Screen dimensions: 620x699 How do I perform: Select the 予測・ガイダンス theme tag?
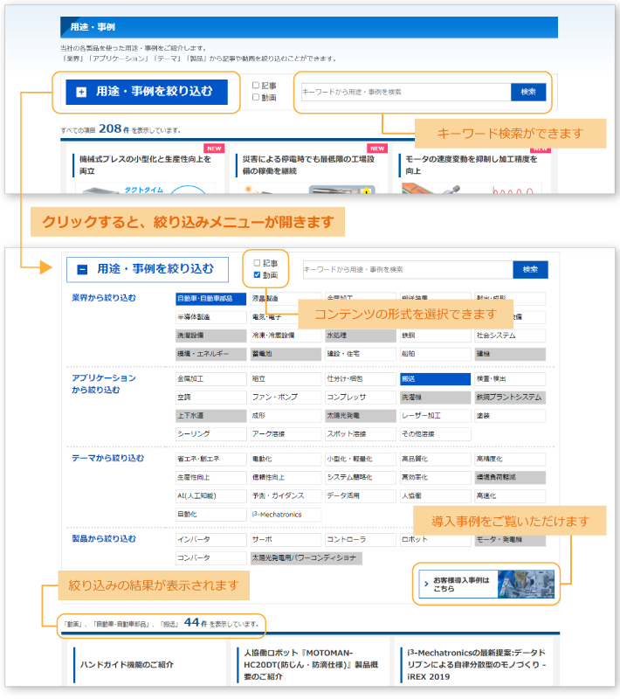click(x=286, y=495)
